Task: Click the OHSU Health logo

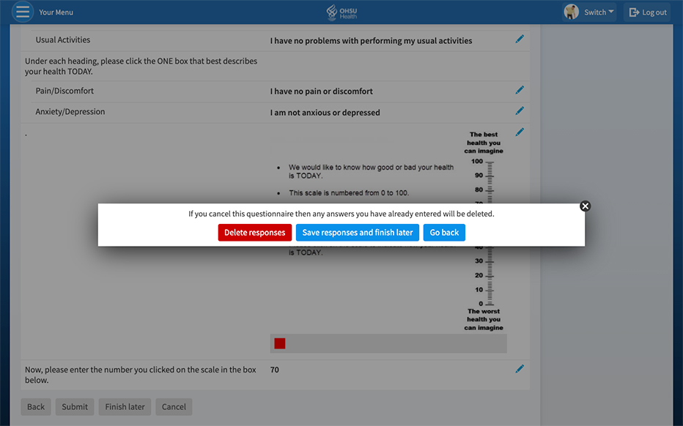Action: [341, 12]
